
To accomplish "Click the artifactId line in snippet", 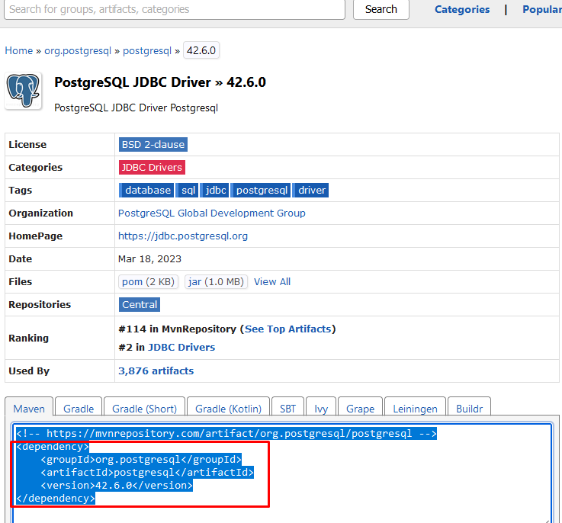I will [147, 473].
